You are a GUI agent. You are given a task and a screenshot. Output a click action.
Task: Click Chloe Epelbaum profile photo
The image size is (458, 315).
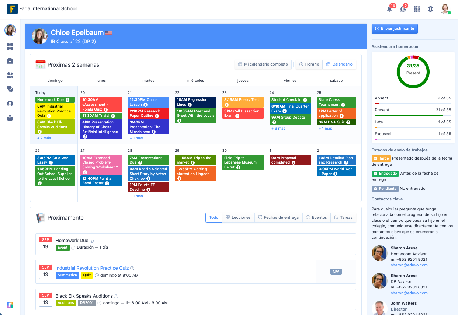[39, 36]
